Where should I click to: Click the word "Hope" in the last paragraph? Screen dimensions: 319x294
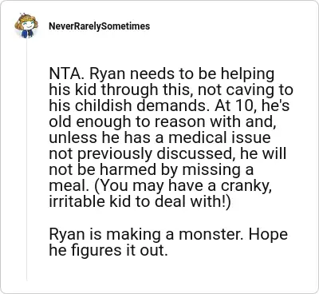(269, 236)
